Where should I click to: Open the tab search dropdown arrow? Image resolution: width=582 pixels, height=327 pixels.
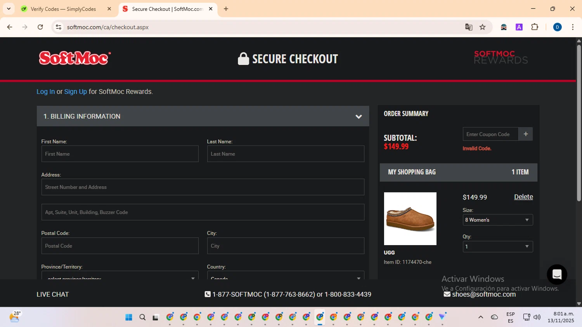[x=9, y=9]
